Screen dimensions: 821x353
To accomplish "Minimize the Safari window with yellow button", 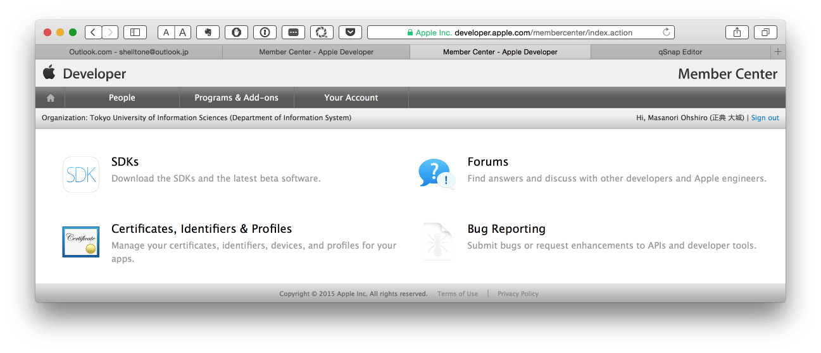I will (x=60, y=32).
